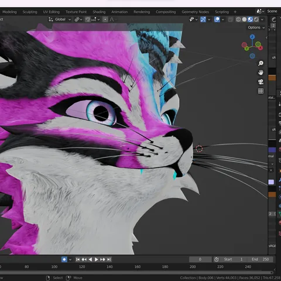Toggle the snap magnet button
The height and width of the screenshot is (281, 281).
88,19
